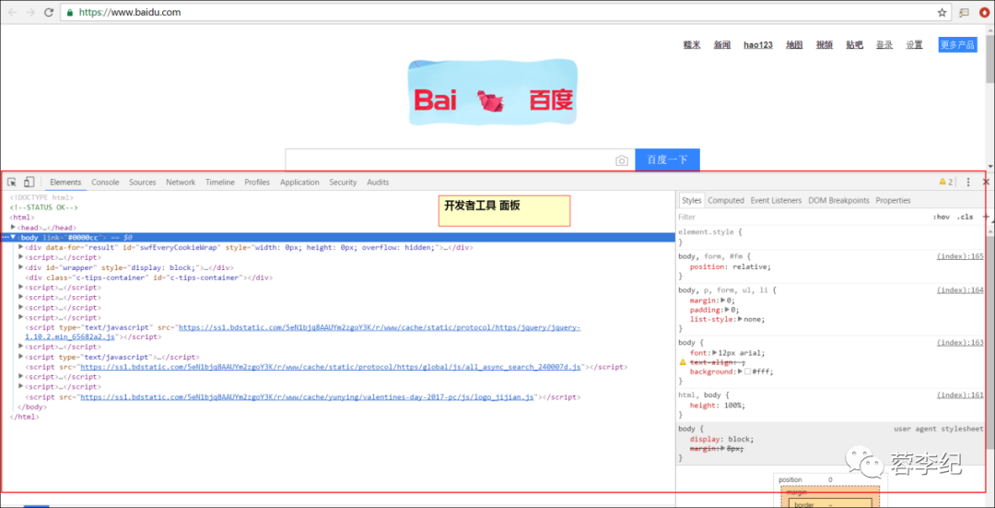Bookmark this page with the star icon
This screenshot has height=508, width=995.
(x=942, y=12)
